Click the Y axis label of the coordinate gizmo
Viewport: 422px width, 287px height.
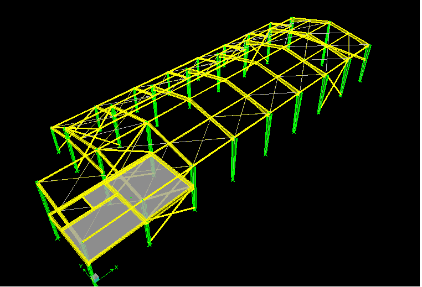[80, 266]
